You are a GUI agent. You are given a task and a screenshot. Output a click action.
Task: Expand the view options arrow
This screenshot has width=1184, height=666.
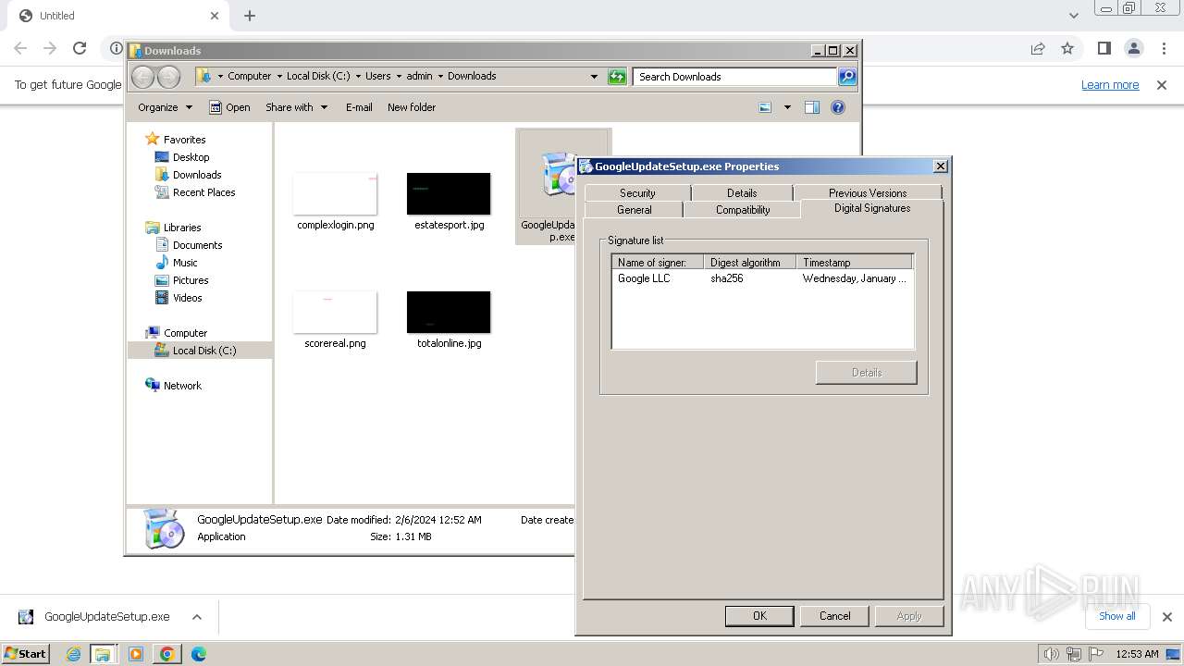pos(787,107)
